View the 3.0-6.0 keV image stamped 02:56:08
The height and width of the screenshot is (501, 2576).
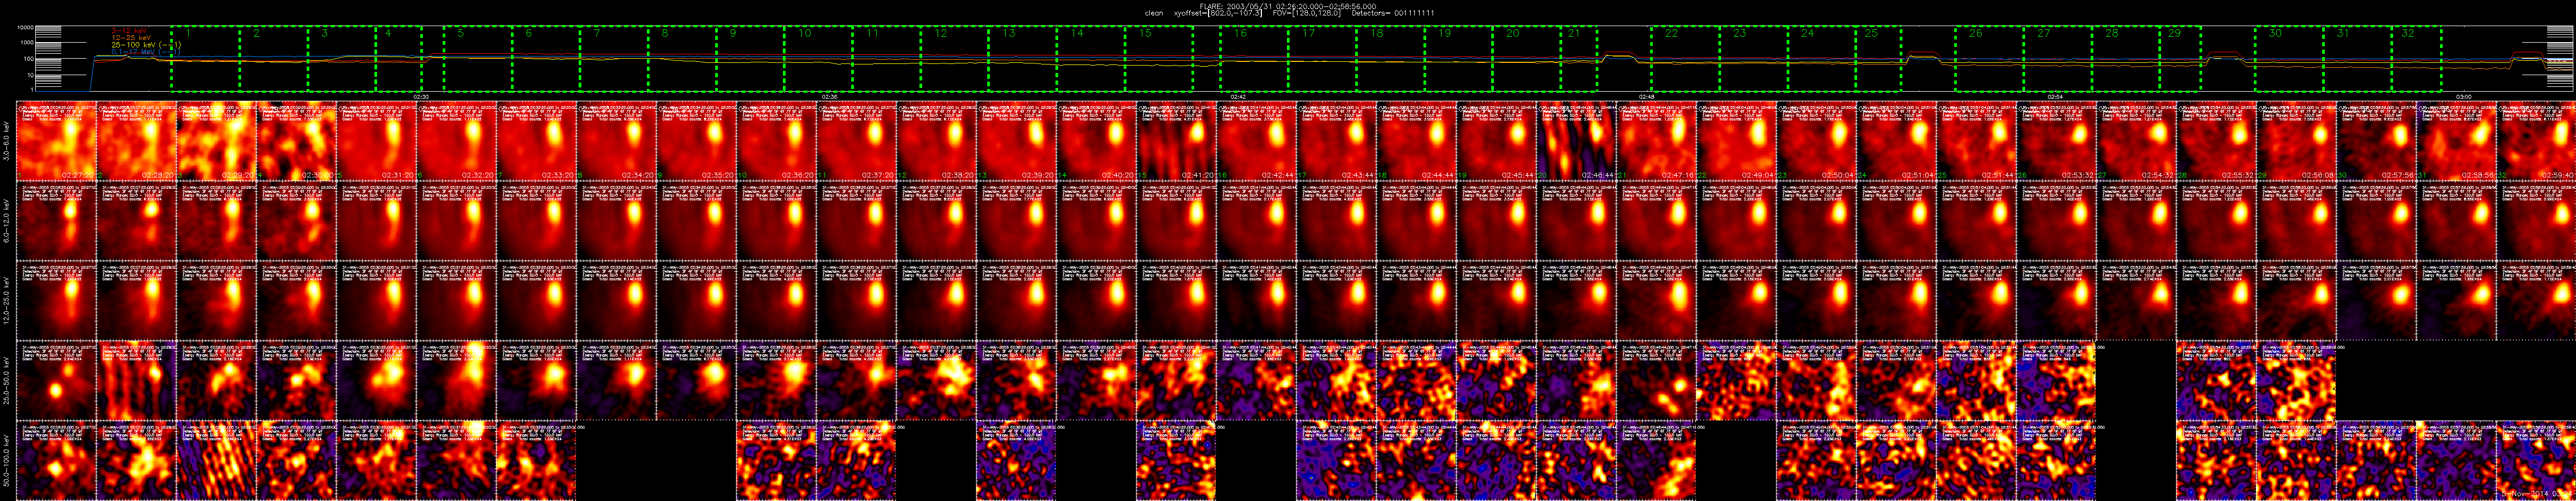(2297, 141)
